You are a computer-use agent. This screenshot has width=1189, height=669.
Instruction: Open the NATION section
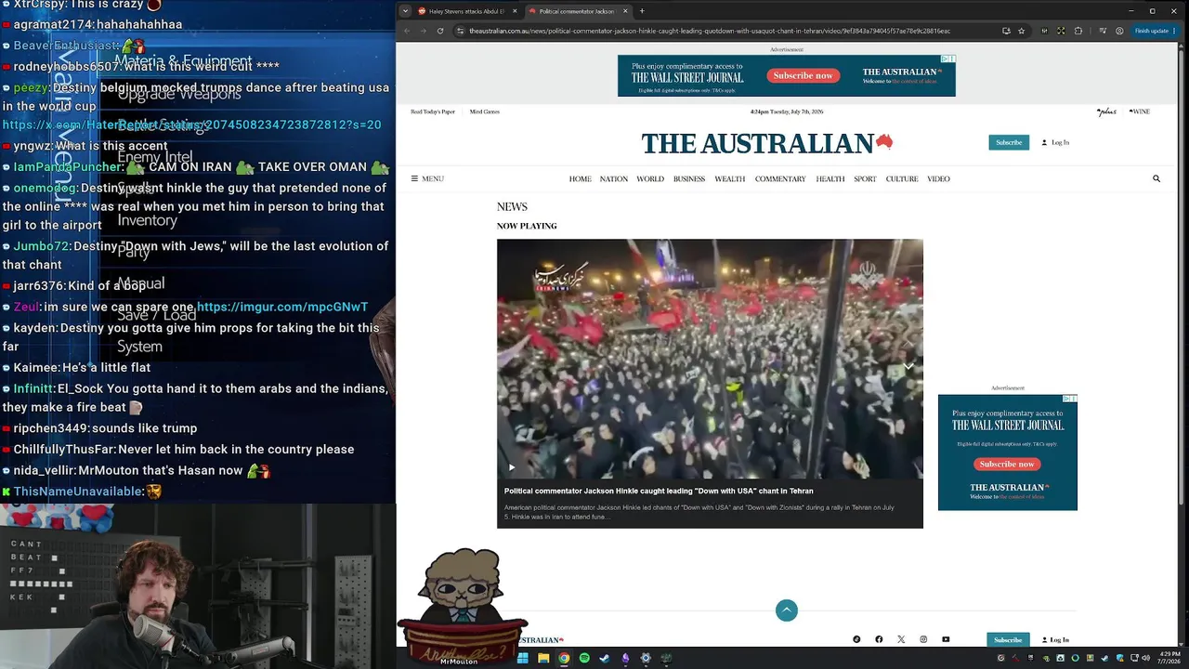pos(614,178)
